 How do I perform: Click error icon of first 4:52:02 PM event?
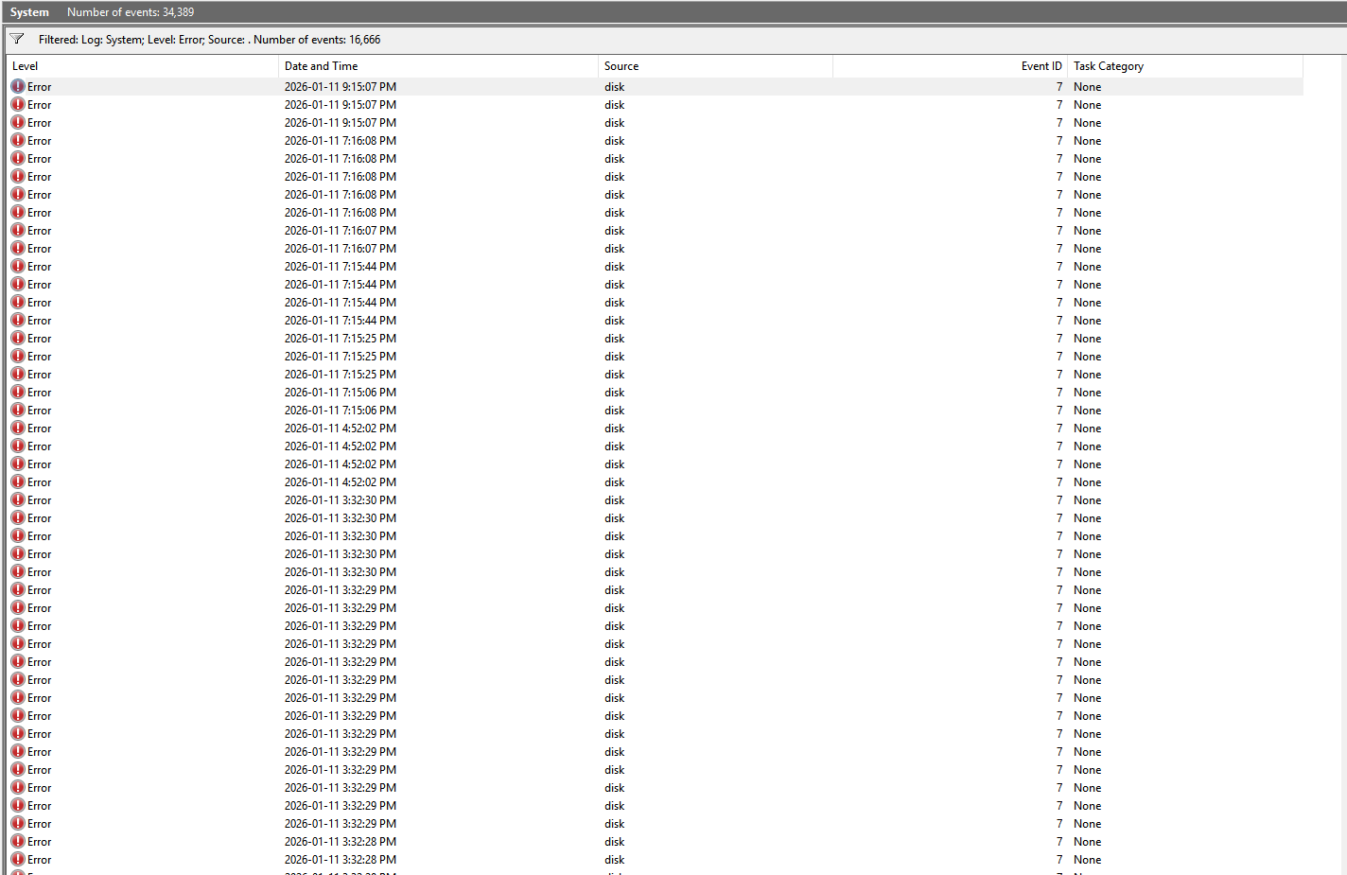point(18,428)
